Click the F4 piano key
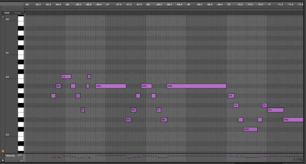Viewport: 306px width, 164px height. point(21,53)
